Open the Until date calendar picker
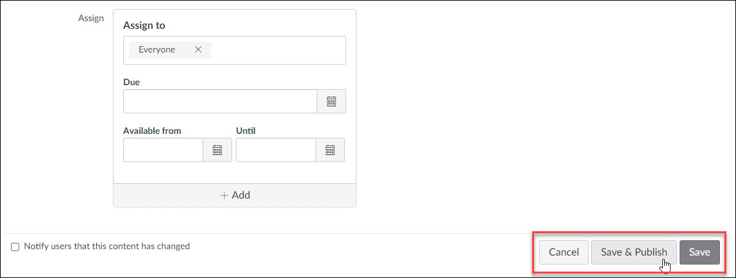 coord(330,150)
